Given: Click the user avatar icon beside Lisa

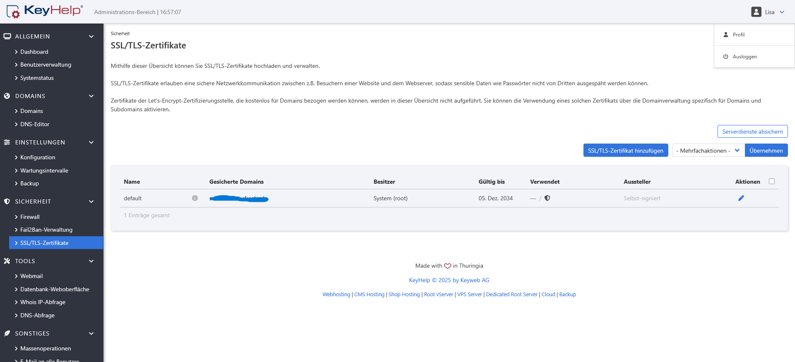Looking at the screenshot, I should tap(756, 12).
